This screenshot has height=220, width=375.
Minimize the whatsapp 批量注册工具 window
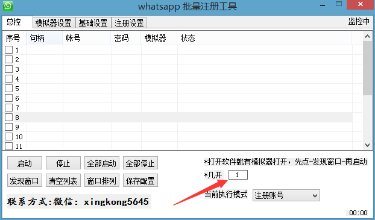pos(323,5)
